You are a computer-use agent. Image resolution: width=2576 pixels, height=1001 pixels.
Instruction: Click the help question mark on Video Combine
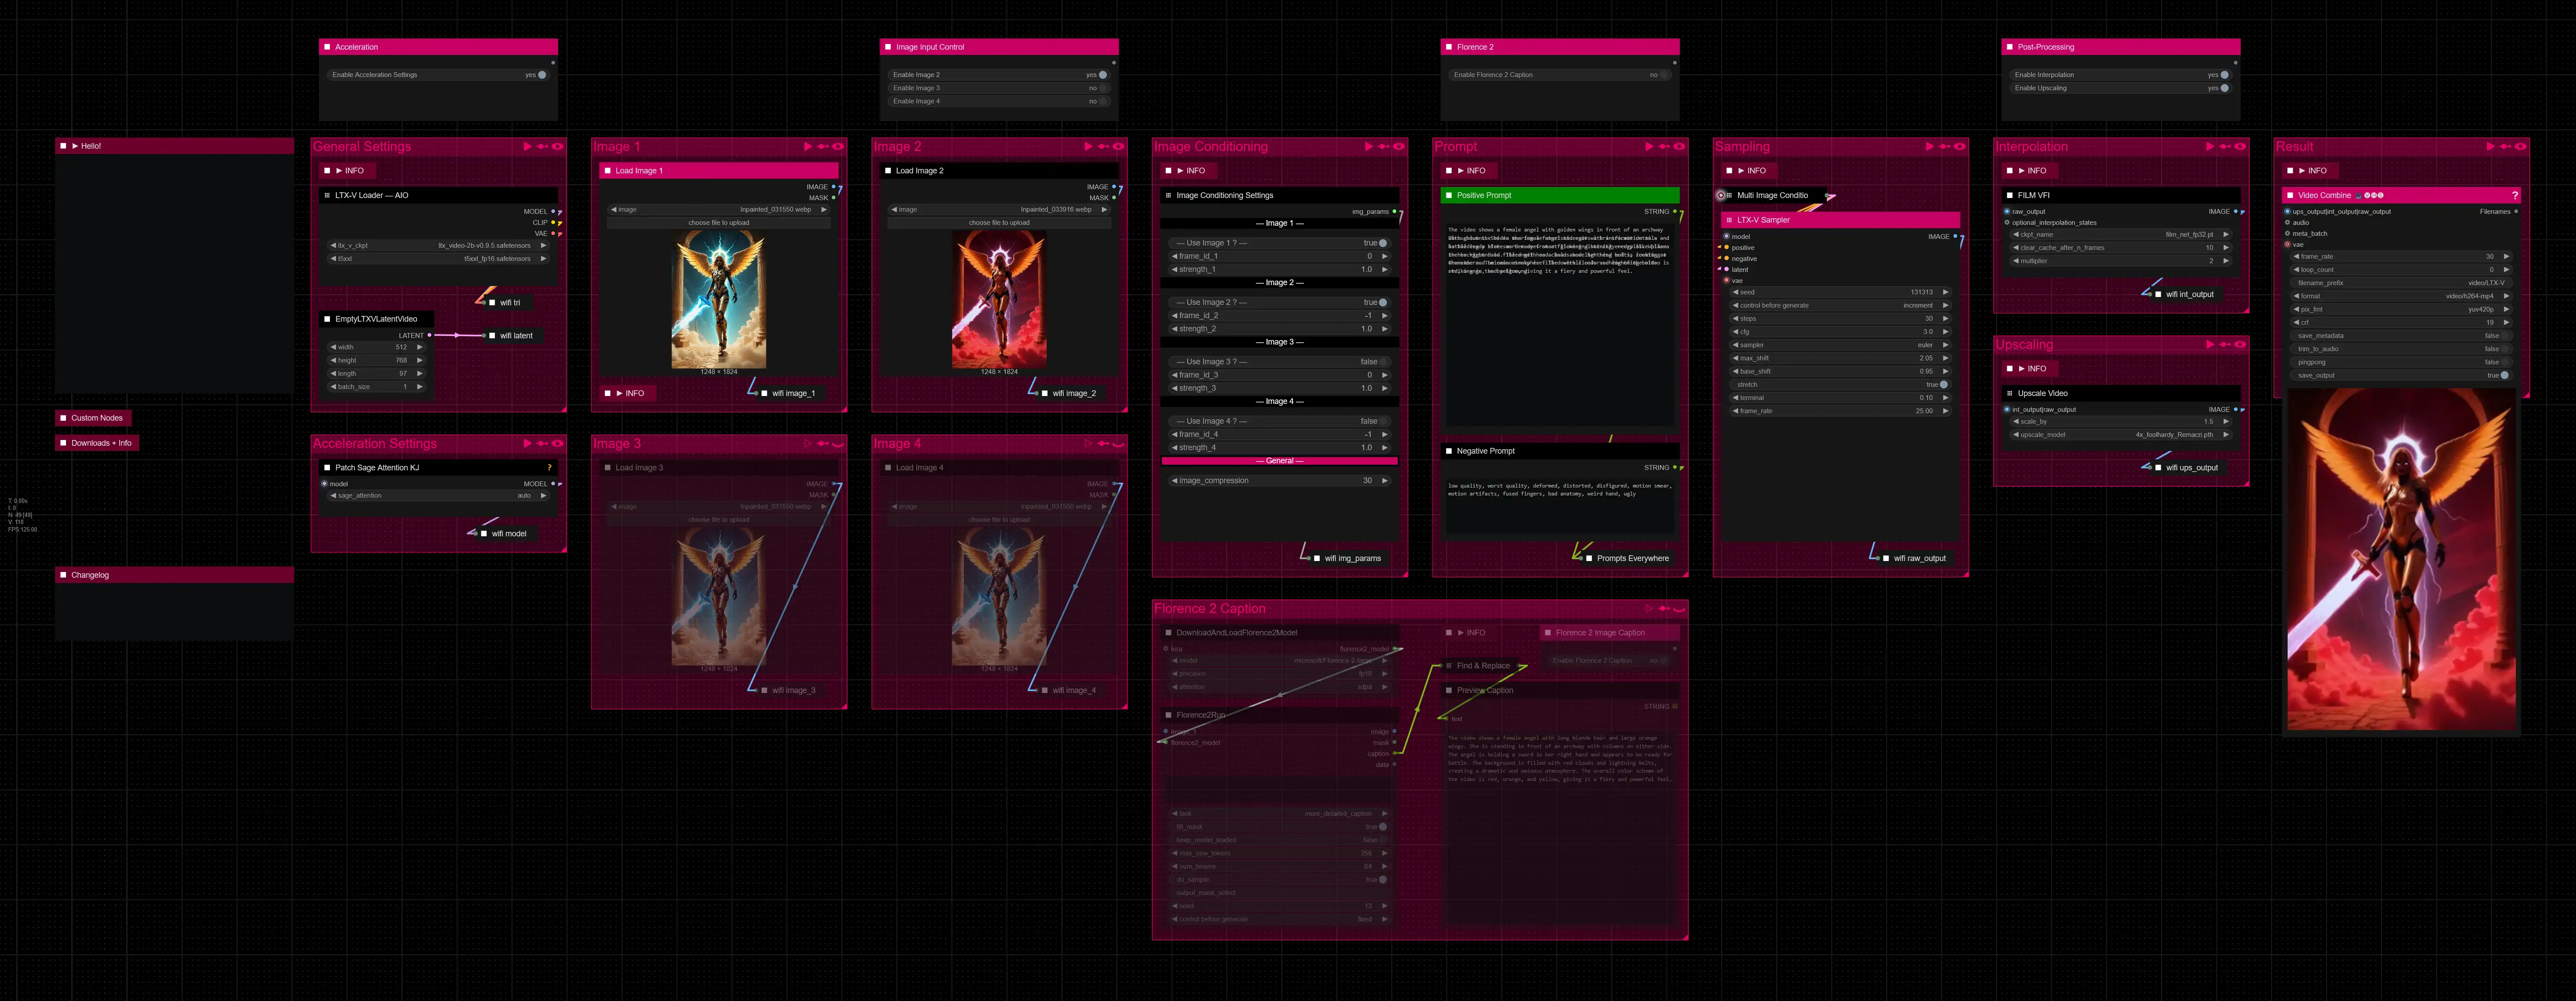[x=2514, y=196]
